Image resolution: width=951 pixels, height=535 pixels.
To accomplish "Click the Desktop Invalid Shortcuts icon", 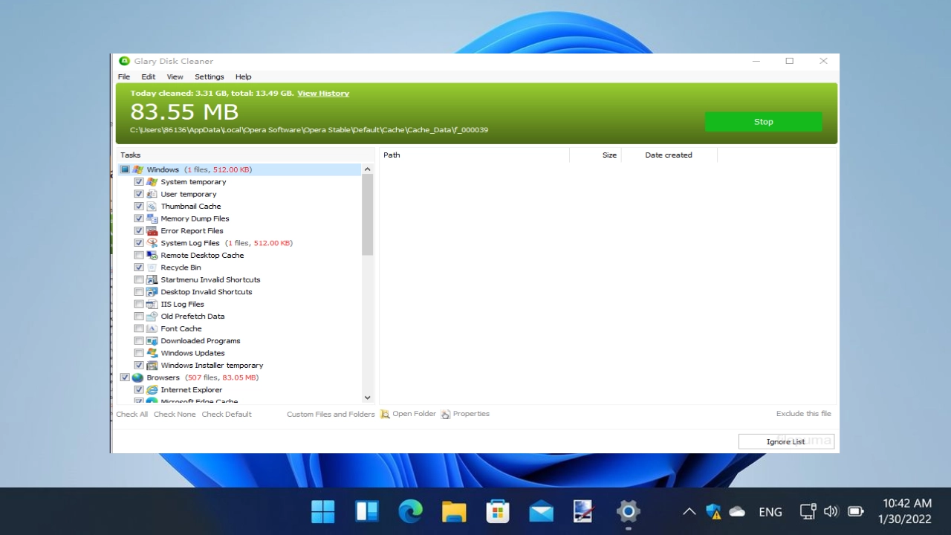I will coord(152,292).
